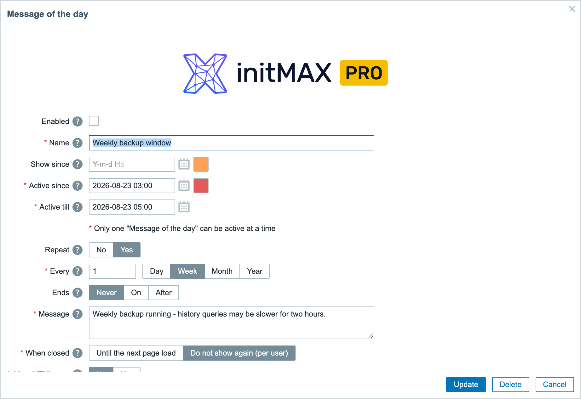Click into the Message text area
Image resolution: width=581 pixels, height=399 pixels.
point(232,323)
